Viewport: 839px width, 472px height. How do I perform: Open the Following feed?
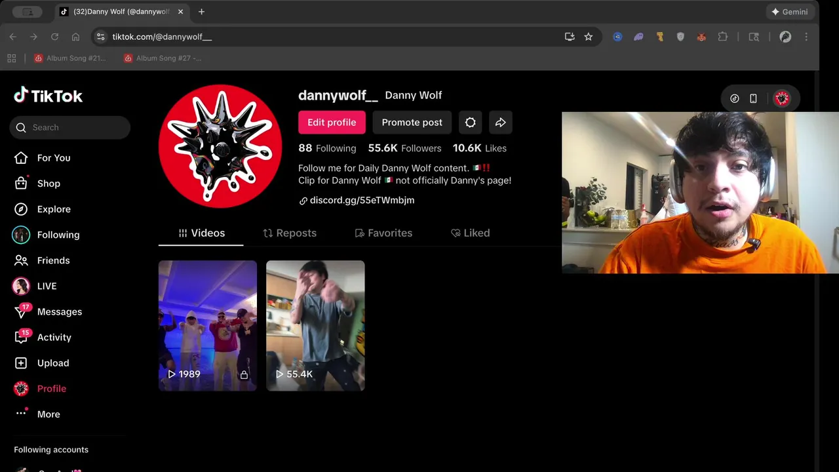point(46,235)
